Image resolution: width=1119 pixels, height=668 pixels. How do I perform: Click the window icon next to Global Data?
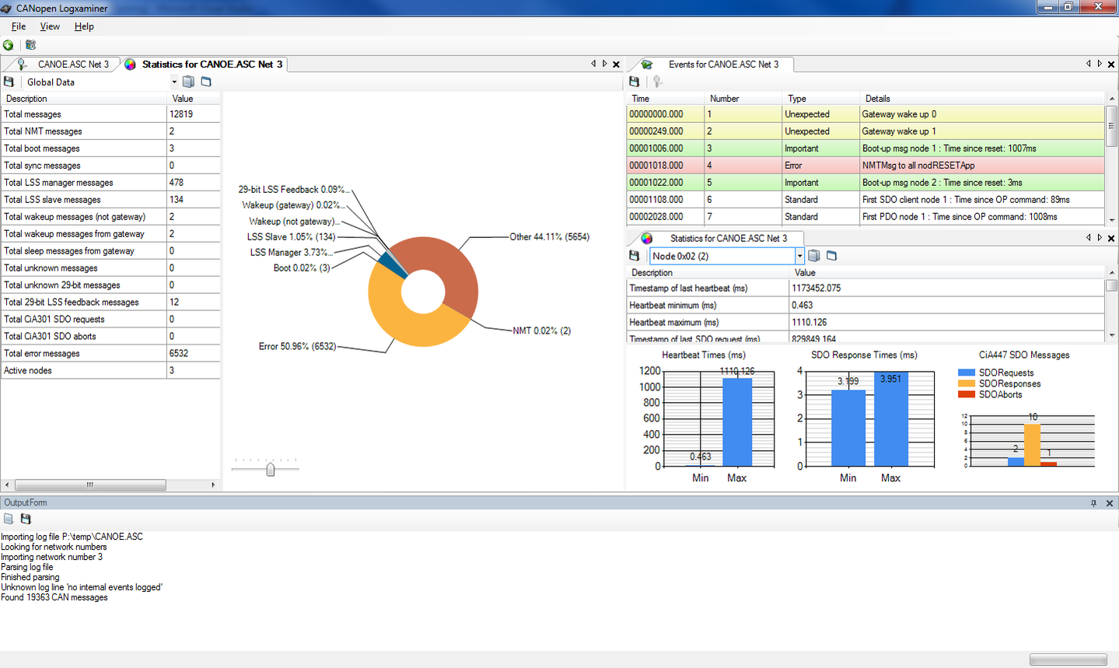click(206, 82)
